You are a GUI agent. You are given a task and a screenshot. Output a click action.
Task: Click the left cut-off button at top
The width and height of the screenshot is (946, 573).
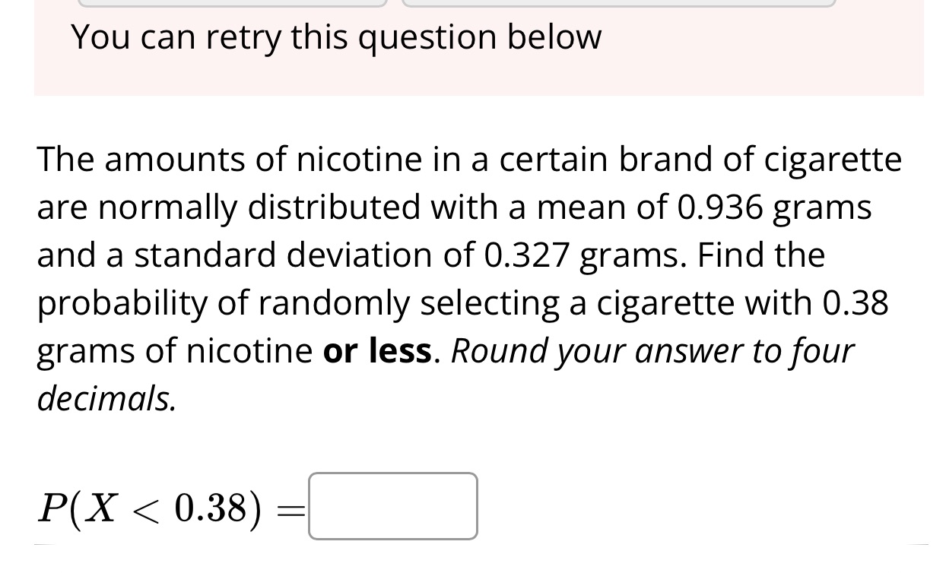coord(233,3)
